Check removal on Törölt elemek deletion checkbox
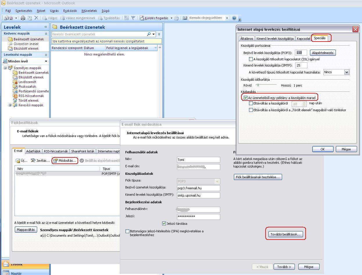The image size is (362, 275). 251,110
